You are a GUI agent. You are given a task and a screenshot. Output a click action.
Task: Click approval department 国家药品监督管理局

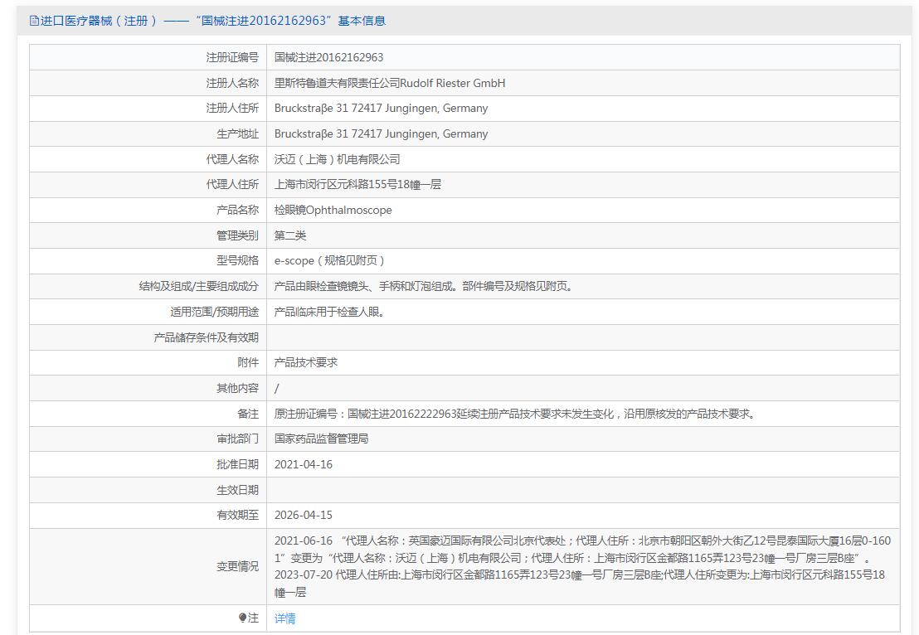coord(321,439)
